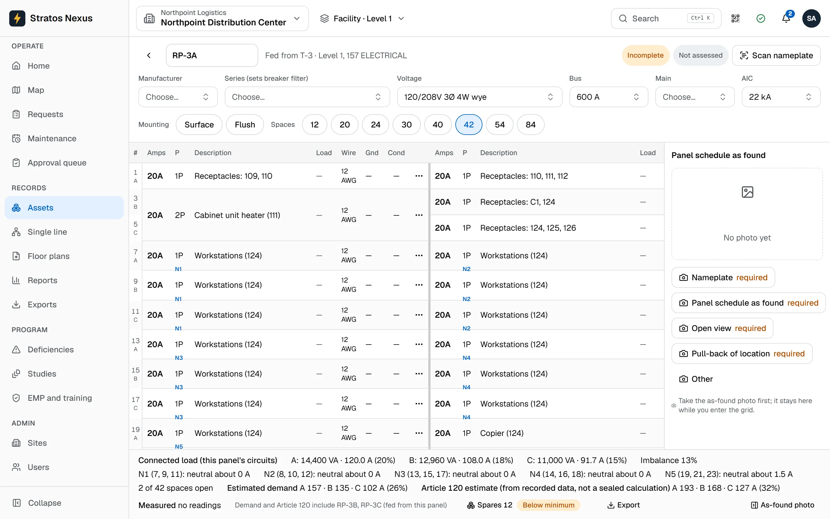
Task: Choose 54 spaces pill
Action: [x=500, y=125]
